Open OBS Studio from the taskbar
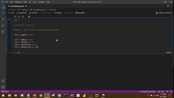The width and height of the screenshot is (174, 98). click(91, 96)
